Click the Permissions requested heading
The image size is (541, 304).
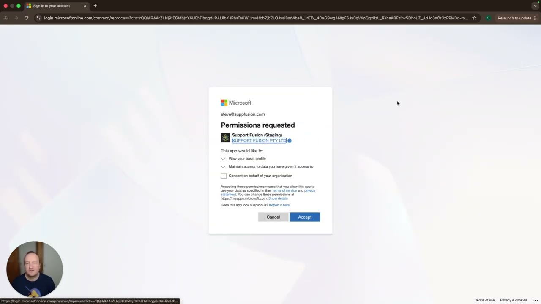(258, 125)
